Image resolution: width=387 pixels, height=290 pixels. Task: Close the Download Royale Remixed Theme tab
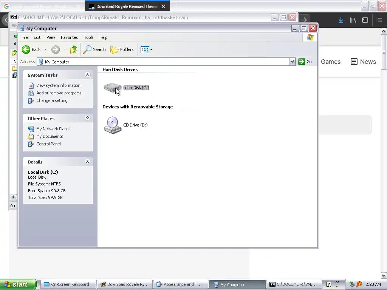[x=163, y=6]
